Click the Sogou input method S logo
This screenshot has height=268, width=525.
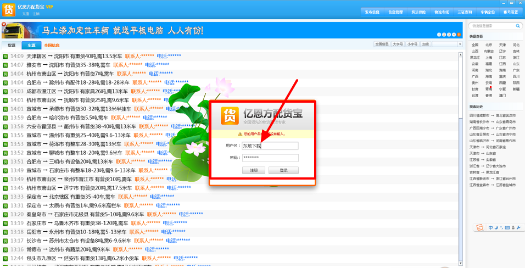pyautogui.click(x=480, y=228)
